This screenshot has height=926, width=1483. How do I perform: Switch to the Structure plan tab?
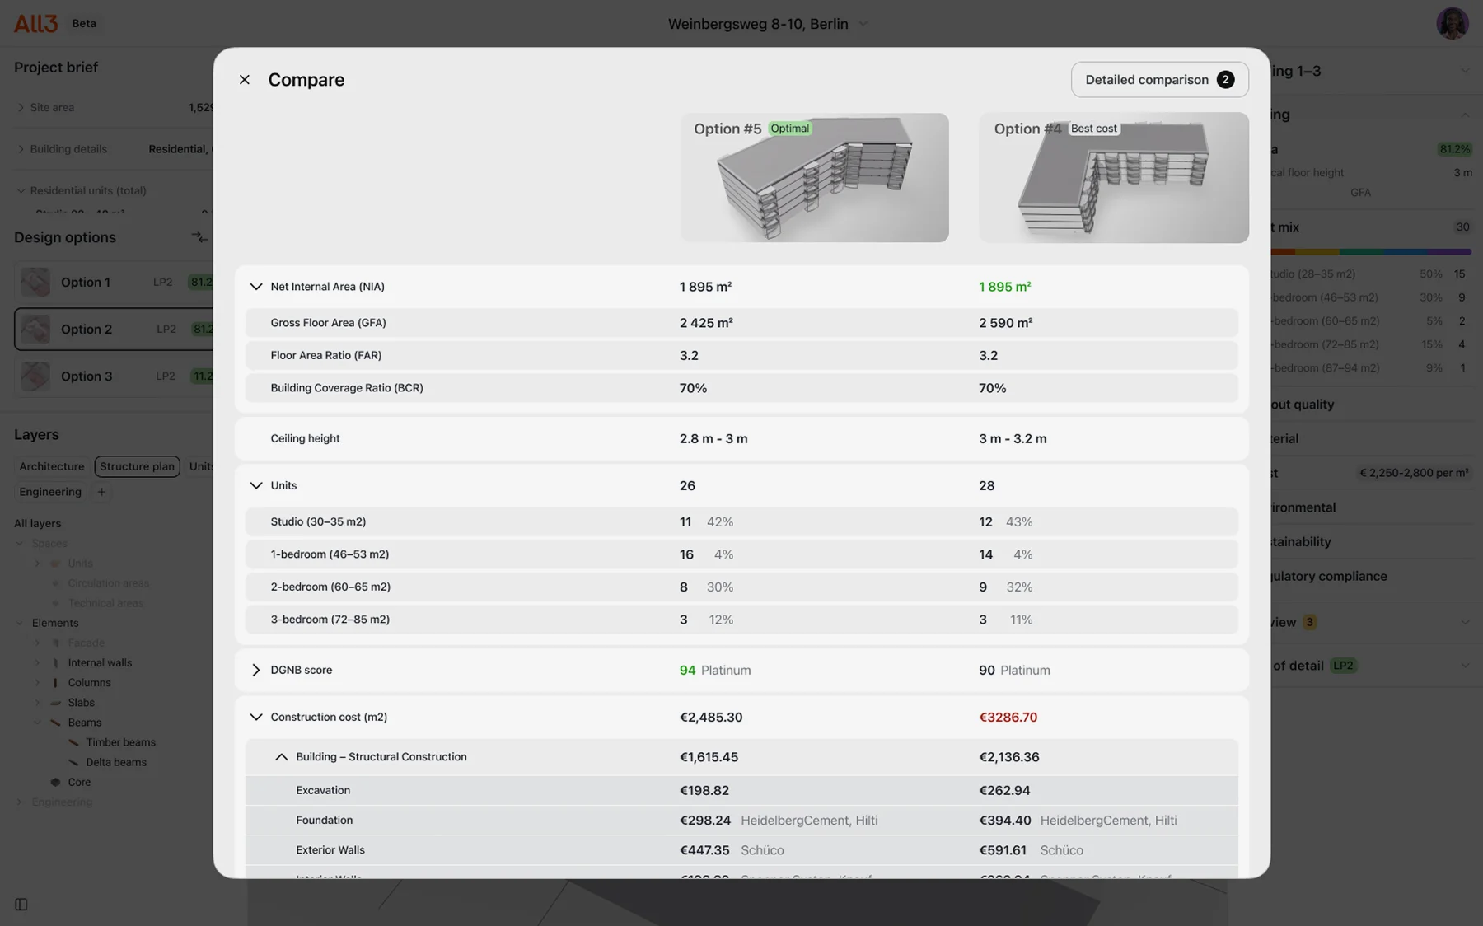click(137, 466)
